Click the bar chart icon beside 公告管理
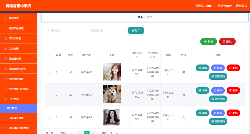The height and width of the screenshot is (134, 250). coord(6,49)
